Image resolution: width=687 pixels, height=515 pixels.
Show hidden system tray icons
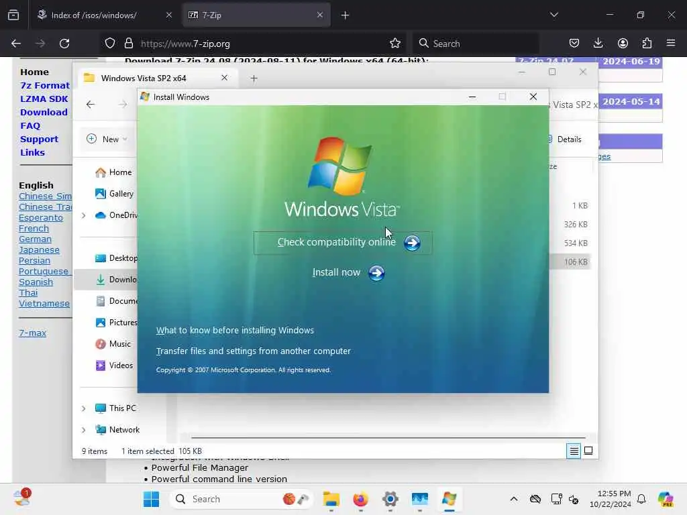(514, 499)
